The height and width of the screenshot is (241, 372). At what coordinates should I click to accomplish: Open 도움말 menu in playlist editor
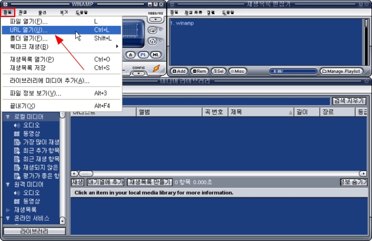click(x=228, y=12)
